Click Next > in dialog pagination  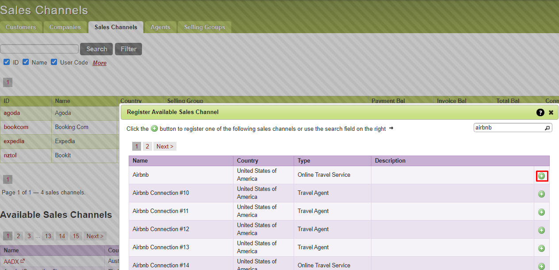(x=165, y=146)
